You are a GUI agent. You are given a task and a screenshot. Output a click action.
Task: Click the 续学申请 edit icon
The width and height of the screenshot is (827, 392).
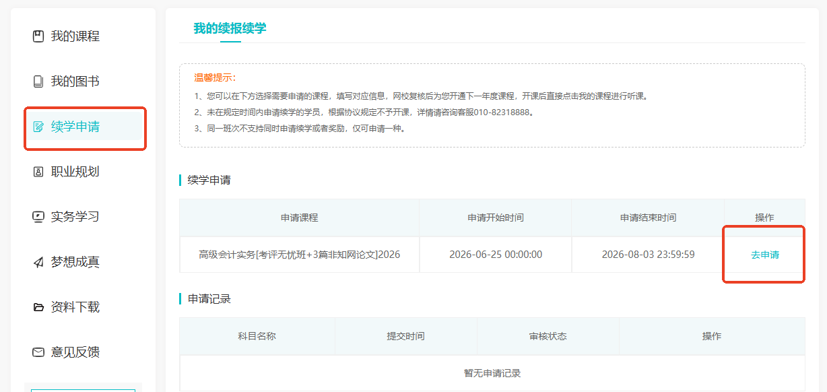click(38, 127)
